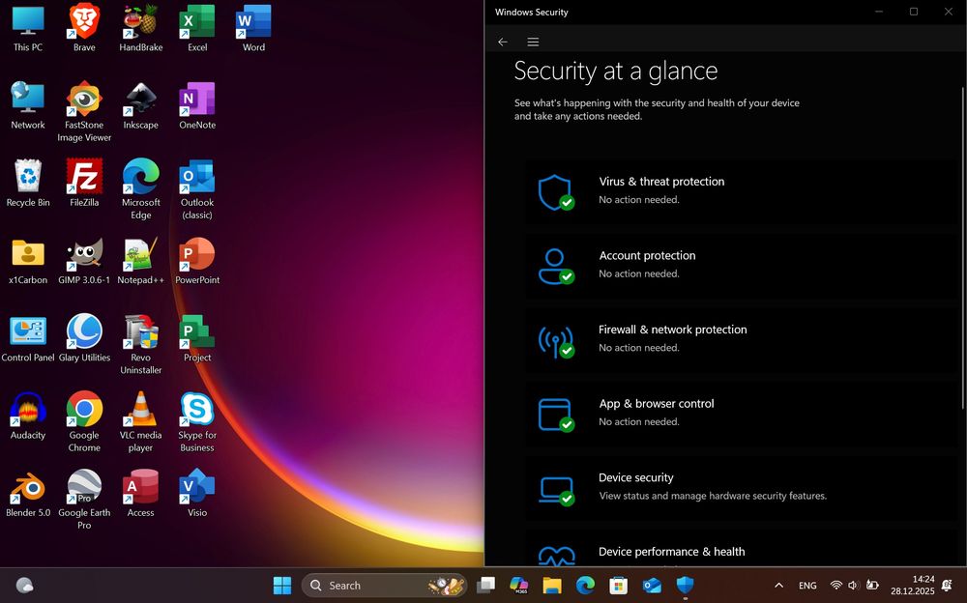
Task: Select the GIMP 3.0.6-1 shortcut
Action: coord(84,261)
